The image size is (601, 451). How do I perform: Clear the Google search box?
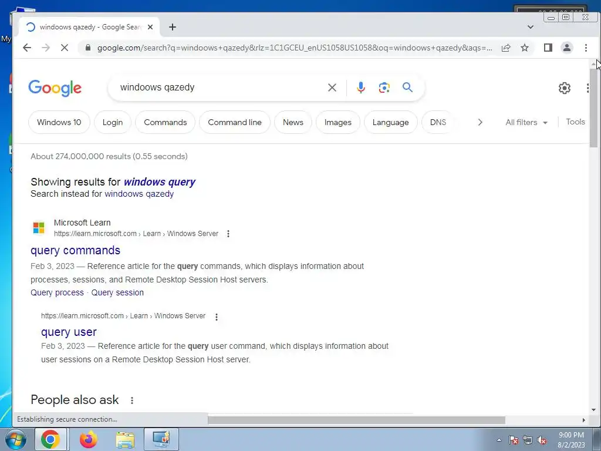(332, 87)
